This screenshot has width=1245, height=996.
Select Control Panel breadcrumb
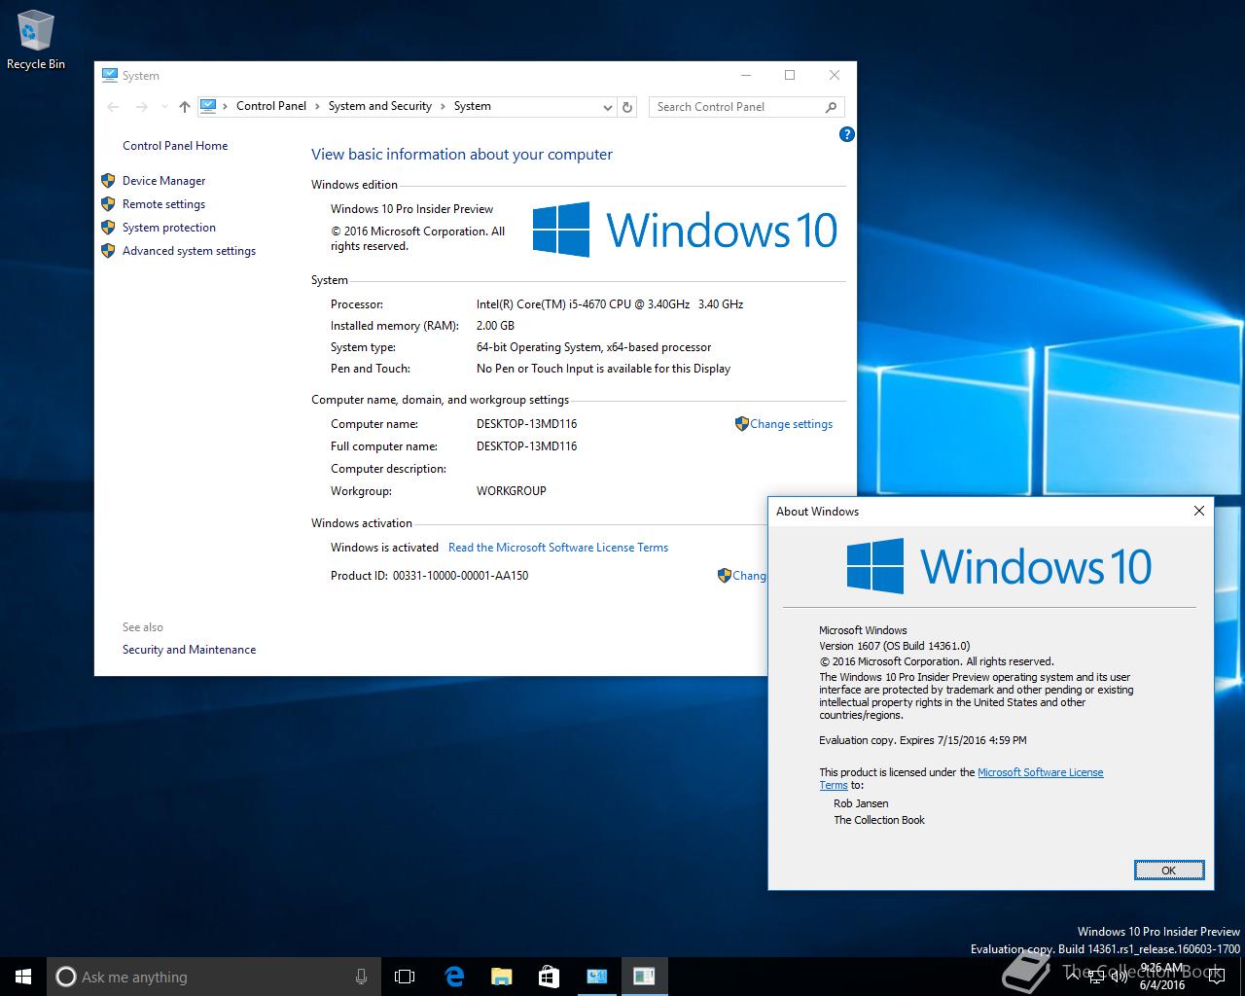(x=271, y=106)
